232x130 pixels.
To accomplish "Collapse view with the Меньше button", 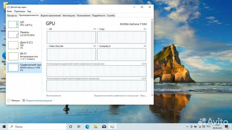I will pyautogui.click(x=13, y=100).
